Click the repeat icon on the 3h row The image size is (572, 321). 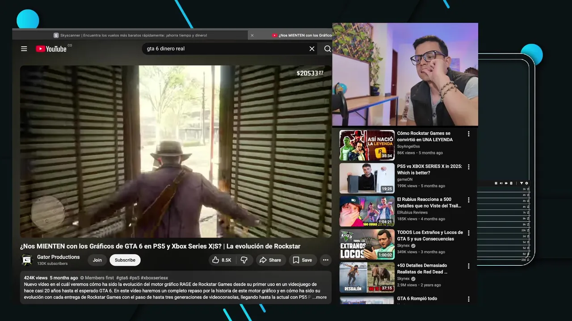pos(528,189)
